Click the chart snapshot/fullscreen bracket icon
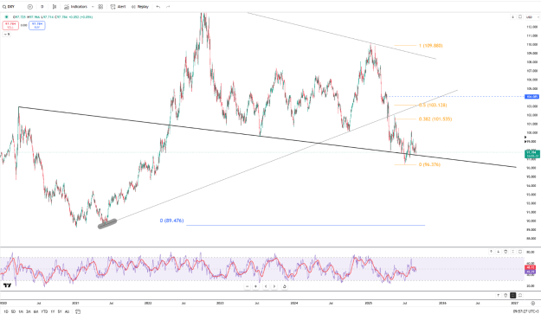This screenshot has height=314, width=541. tap(520, 17)
